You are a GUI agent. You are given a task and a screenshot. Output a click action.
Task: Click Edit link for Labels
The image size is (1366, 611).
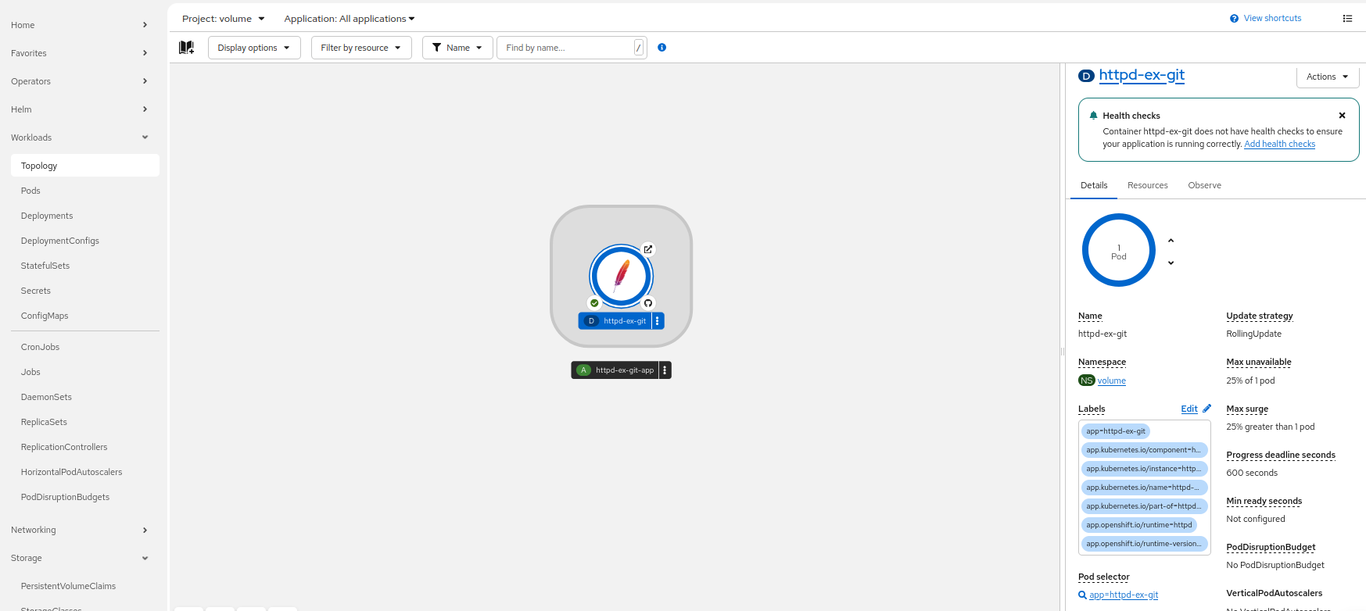click(1189, 409)
